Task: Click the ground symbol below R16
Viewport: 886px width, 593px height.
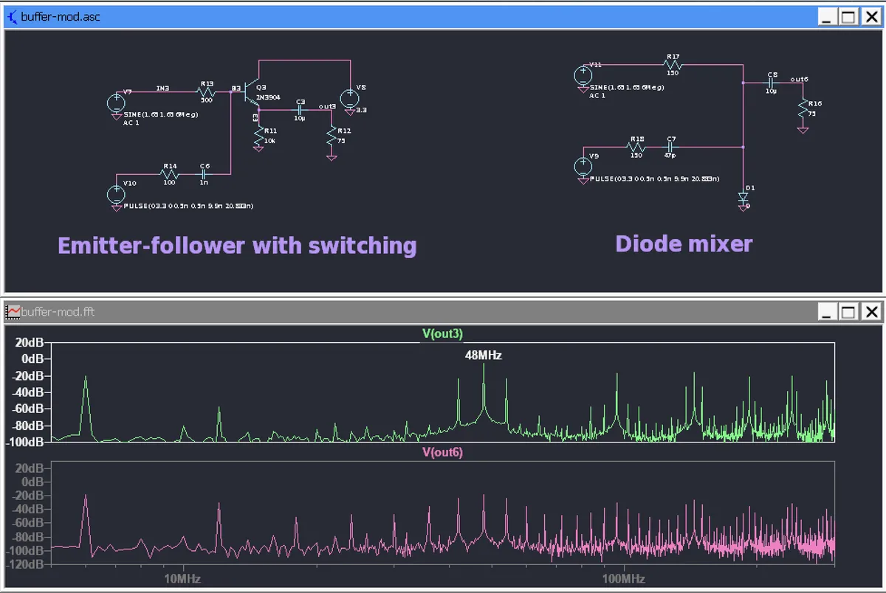Action: click(803, 131)
